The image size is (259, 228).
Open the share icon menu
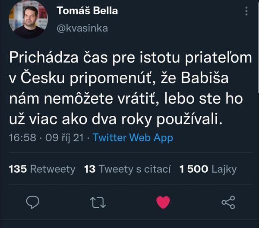pos(228,202)
